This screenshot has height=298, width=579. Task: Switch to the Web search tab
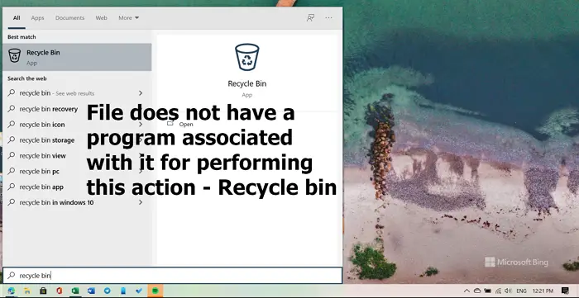point(101,17)
